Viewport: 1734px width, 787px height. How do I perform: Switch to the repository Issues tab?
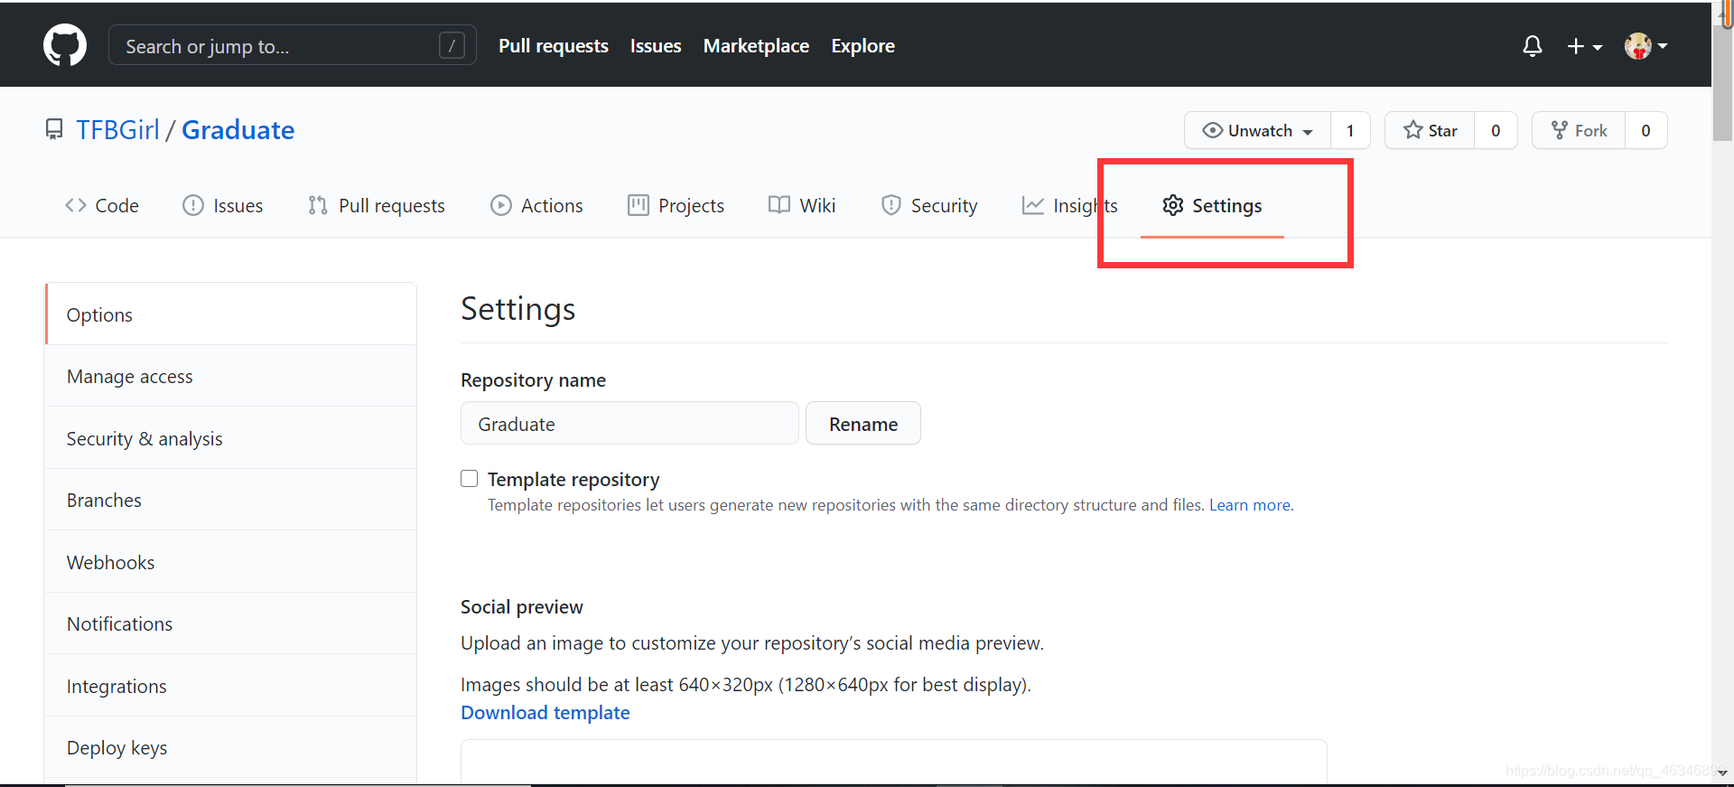tap(223, 205)
